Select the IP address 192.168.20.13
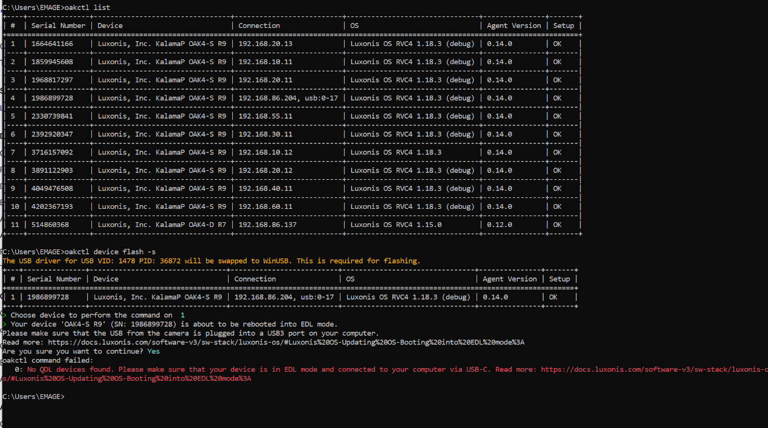The height and width of the screenshot is (428, 768). [x=265, y=44]
